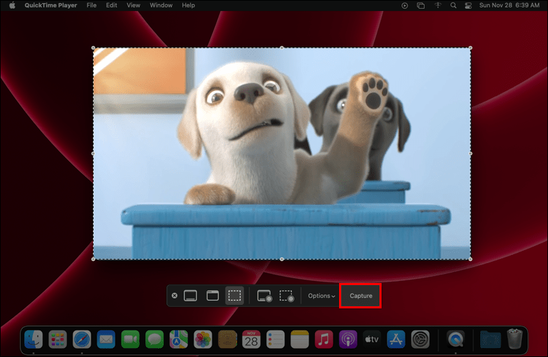Click the overlapping windows icon in menu bar
Viewport: 548px width, 357px height.
(x=421, y=5)
